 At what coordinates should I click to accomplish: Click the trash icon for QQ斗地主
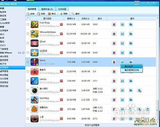pos(114,100)
